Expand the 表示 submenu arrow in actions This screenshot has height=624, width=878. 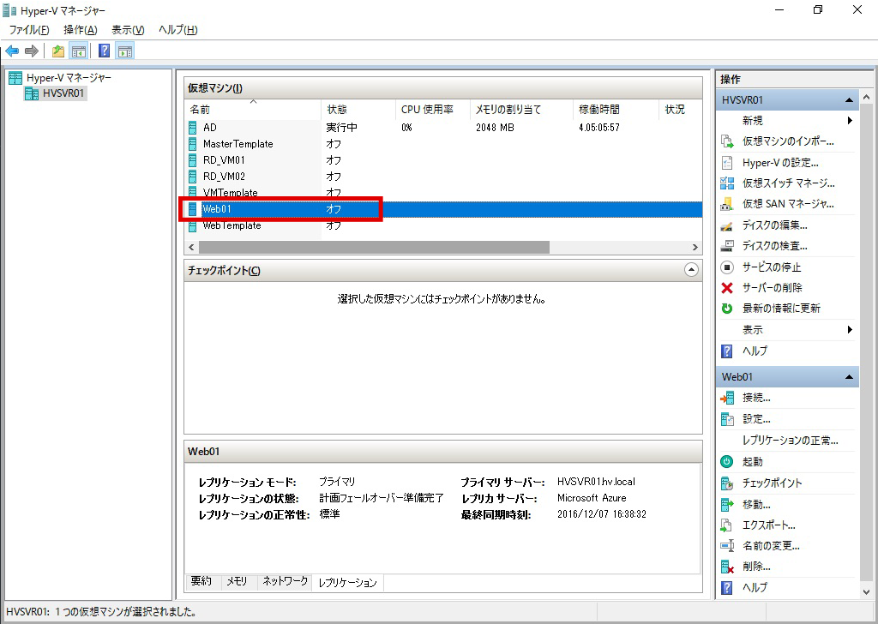850,330
